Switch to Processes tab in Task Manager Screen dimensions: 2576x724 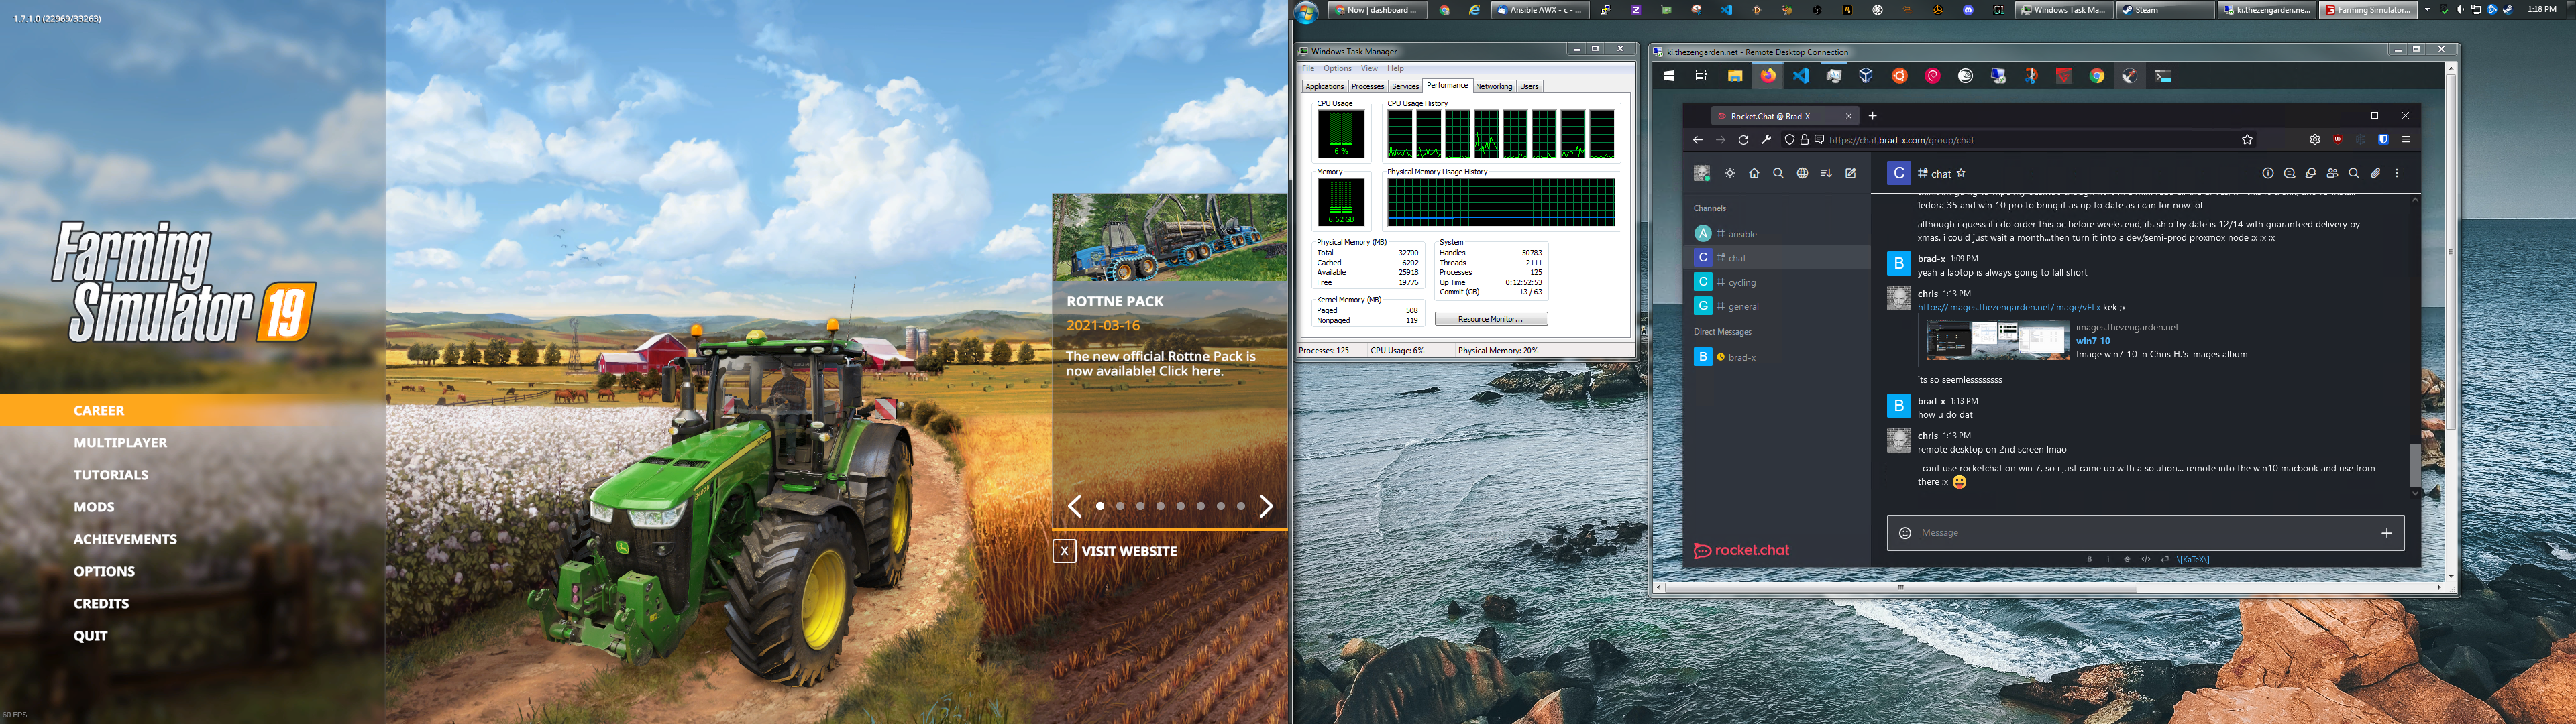tap(1367, 87)
